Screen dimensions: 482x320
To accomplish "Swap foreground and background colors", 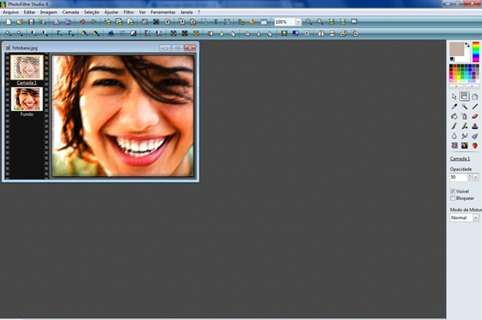I will 467,45.
